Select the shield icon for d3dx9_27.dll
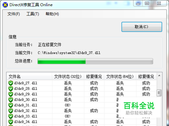The width and height of the screenshot is (169, 126). pos(11,83)
